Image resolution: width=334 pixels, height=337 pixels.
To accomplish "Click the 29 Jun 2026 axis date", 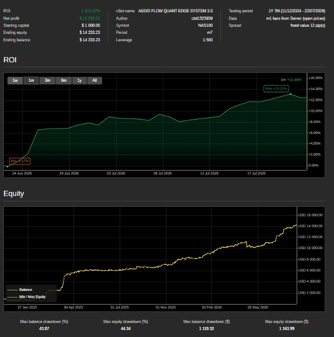I will coord(69,174).
